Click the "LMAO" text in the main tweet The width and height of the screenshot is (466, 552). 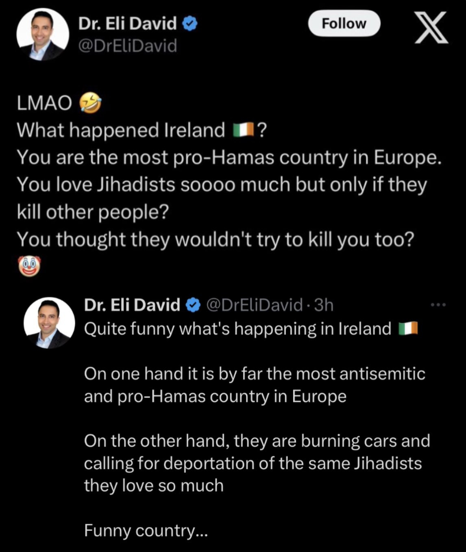[44, 103]
